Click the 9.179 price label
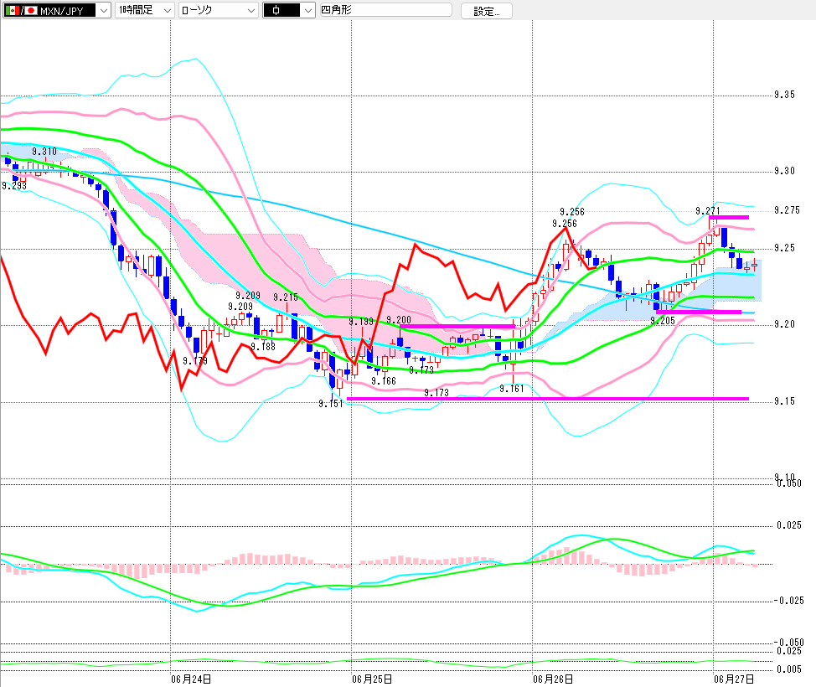The height and width of the screenshot is (687, 816). (195, 360)
